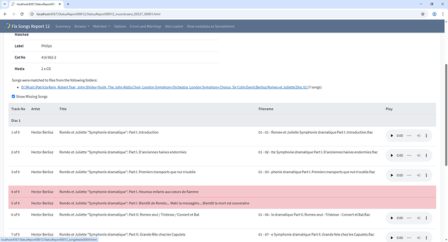
Task: Open the Berlioz Romeo et Juliette Disc 01 folder link
Action: [x=164, y=88]
